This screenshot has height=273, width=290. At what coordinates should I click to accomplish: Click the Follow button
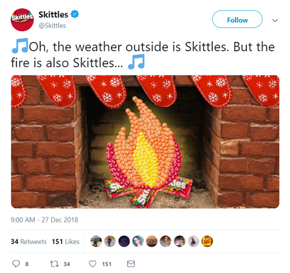237,19
